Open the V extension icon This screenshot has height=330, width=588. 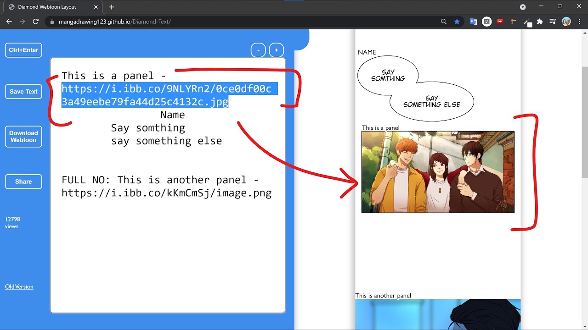(487, 22)
